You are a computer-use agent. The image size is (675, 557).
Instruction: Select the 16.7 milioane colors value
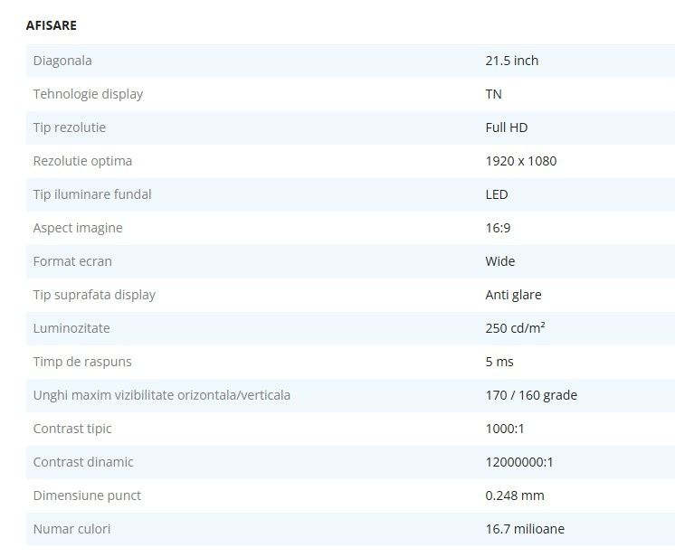click(x=525, y=529)
